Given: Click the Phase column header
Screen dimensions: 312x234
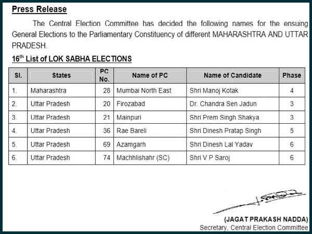Looking at the screenshot, I should (292, 75).
